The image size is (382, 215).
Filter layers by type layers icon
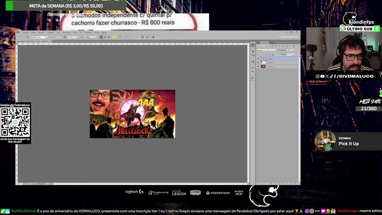click(280, 46)
